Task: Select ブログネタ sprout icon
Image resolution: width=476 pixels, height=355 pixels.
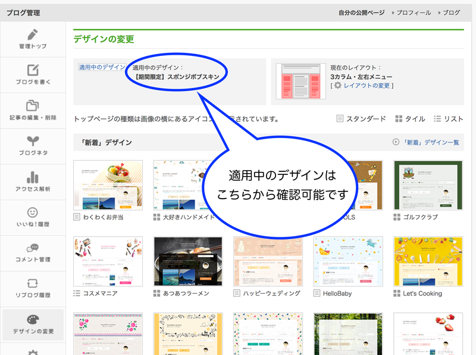Action: [33, 141]
